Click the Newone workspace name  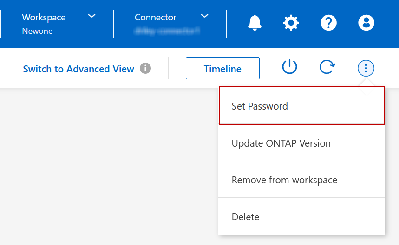pyautogui.click(x=37, y=31)
